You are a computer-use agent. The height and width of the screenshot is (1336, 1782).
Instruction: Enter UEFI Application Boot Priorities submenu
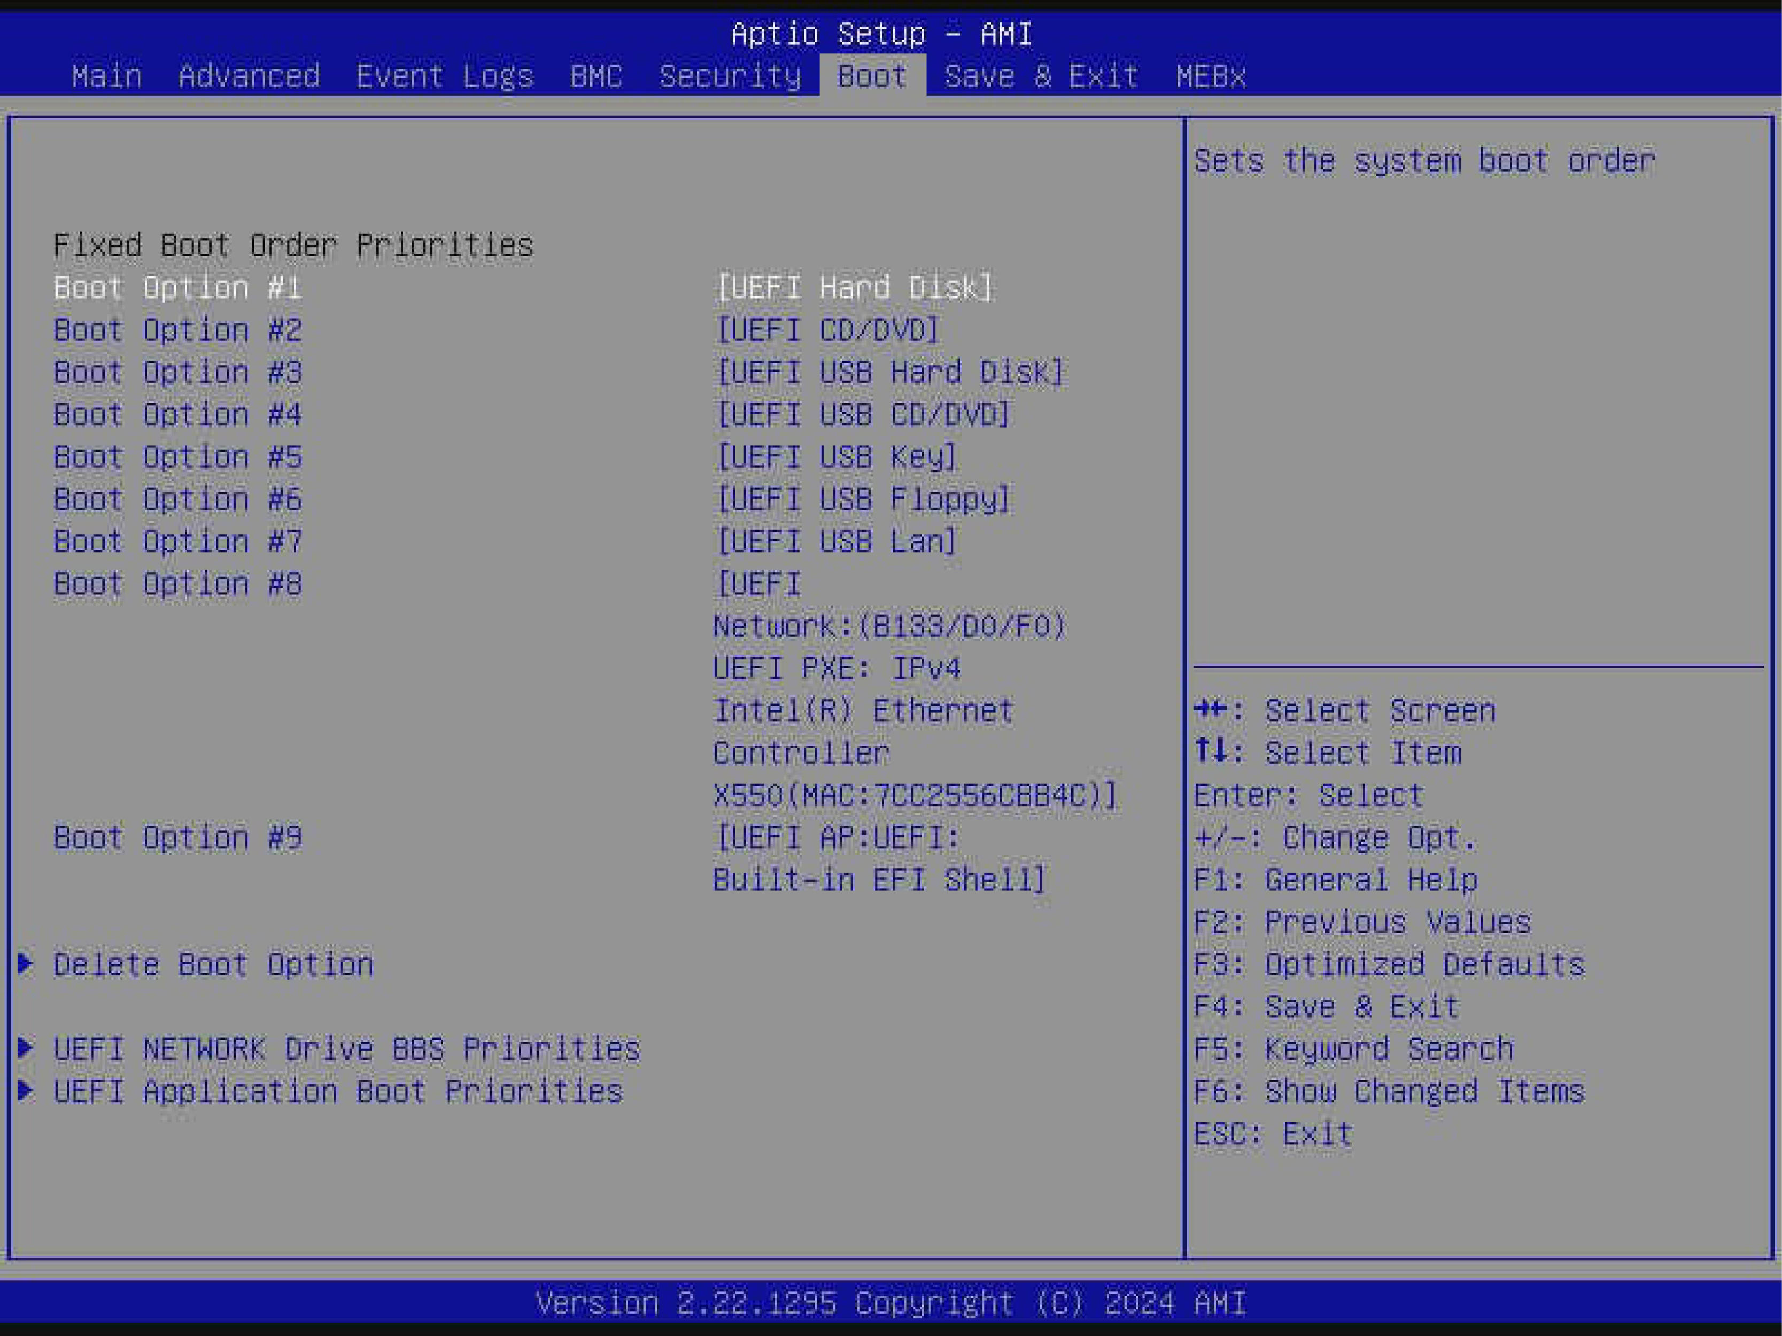coord(338,1092)
